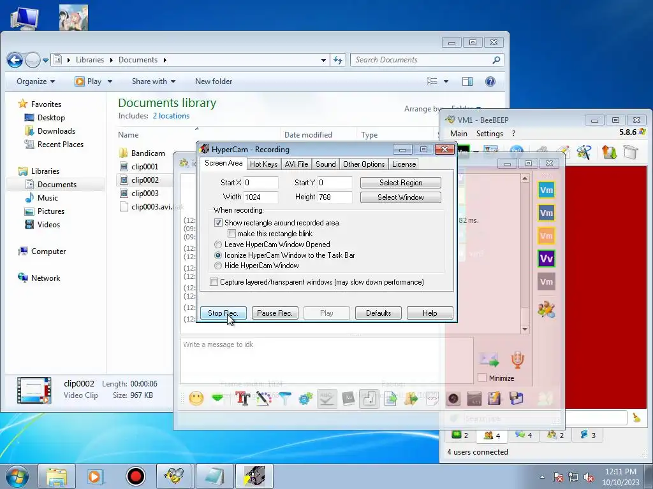Image resolution: width=653 pixels, height=489 pixels.
Task: Click the broom clear search icon in BeeBEEP
Action: point(636,418)
